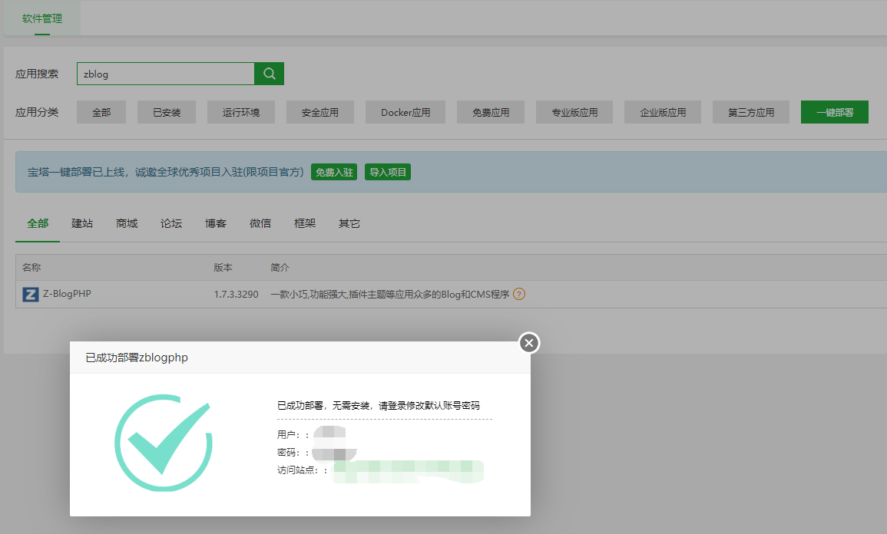Viewport: 887px width, 534px height.
Task: Switch to the 商城 tab
Action: tap(127, 224)
